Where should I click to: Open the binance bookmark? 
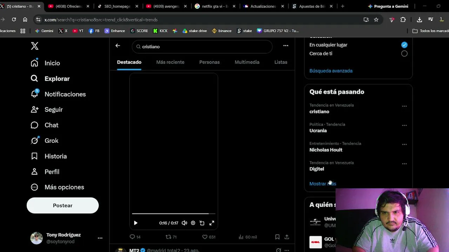[x=222, y=31]
